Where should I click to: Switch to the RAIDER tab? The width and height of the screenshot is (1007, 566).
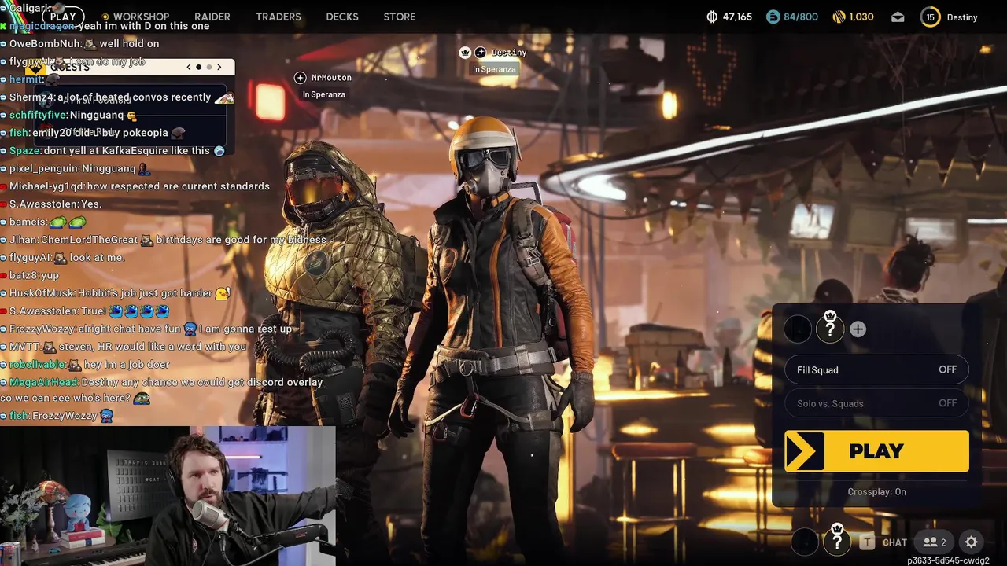point(212,17)
